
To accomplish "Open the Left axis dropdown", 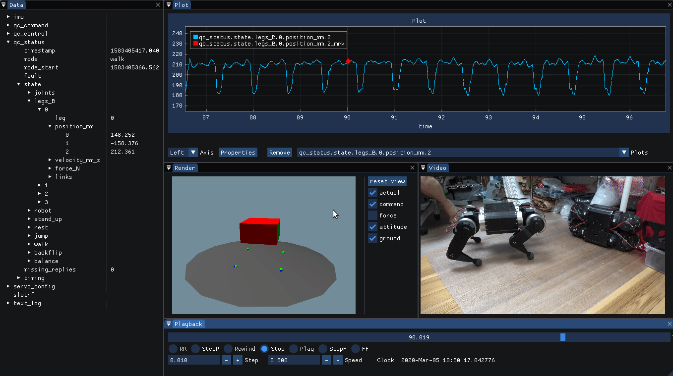I will click(x=193, y=153).
